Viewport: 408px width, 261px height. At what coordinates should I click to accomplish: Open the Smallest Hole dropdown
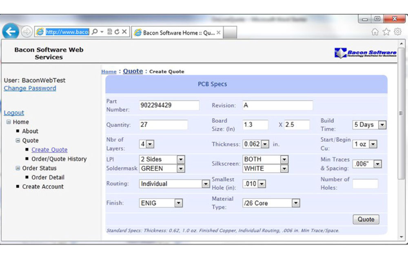(x=254, y=184)
